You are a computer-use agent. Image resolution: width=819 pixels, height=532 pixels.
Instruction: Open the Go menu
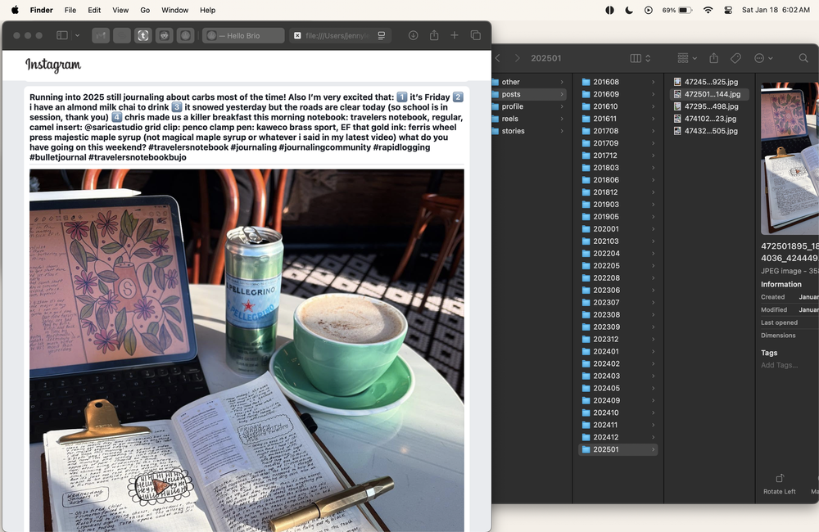click(145, 10)
